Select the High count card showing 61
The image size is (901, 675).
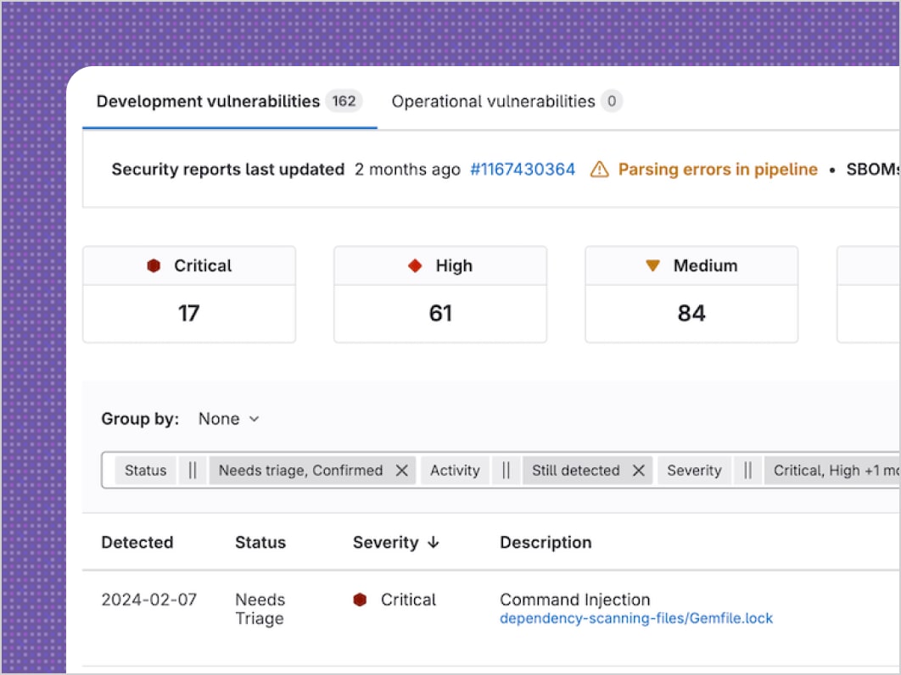click(x=440, y=295)
